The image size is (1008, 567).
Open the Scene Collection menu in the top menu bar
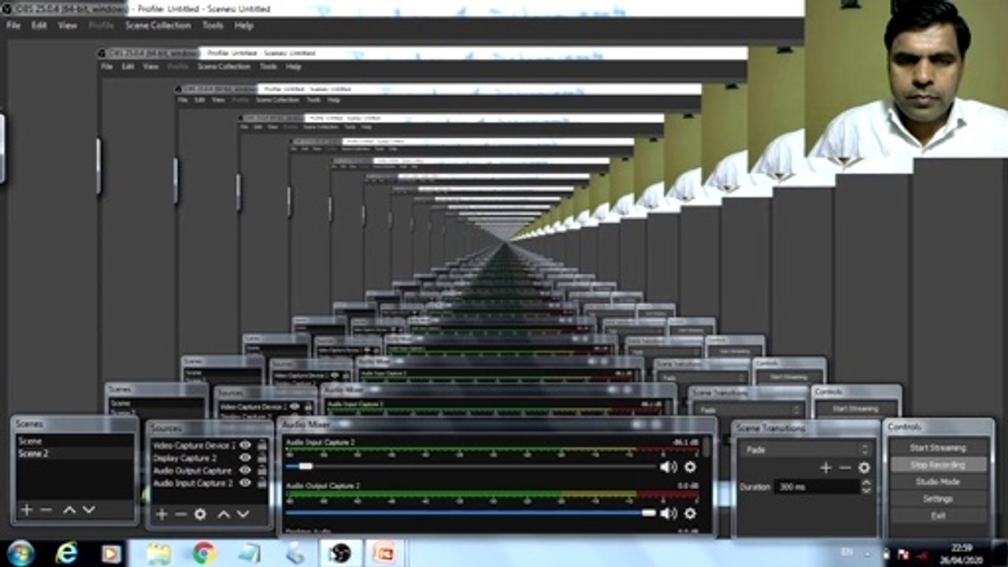[x=158, y=25]
